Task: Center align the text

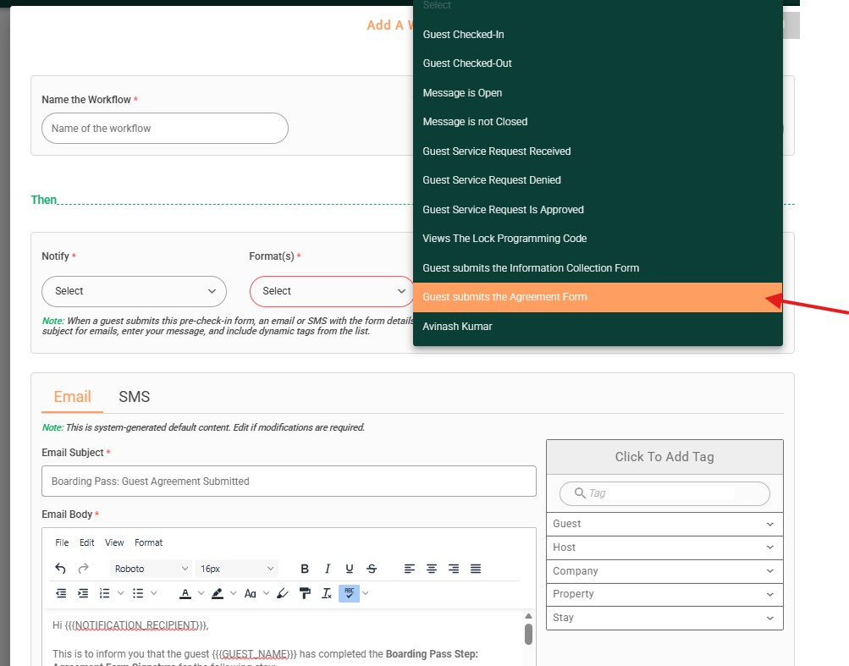Action: click(432, 569)
